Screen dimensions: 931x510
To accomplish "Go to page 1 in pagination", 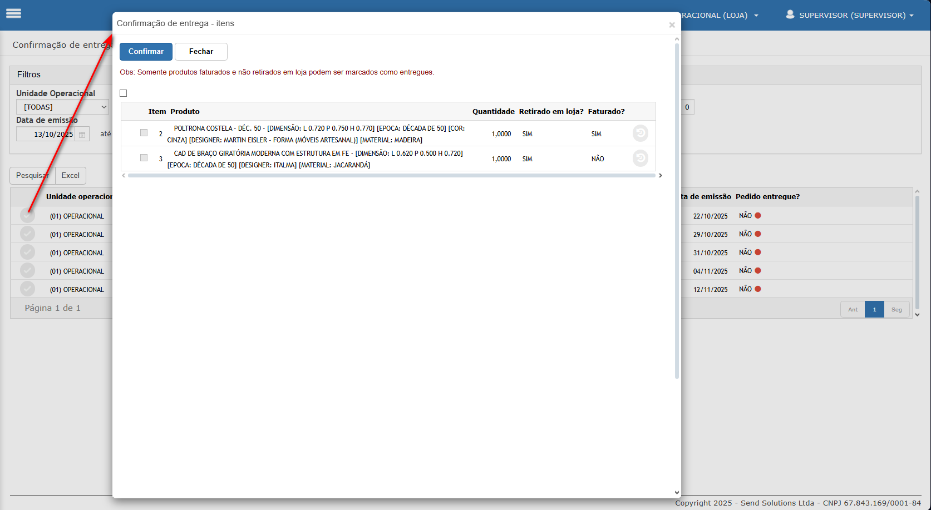I will coord(874,309).
